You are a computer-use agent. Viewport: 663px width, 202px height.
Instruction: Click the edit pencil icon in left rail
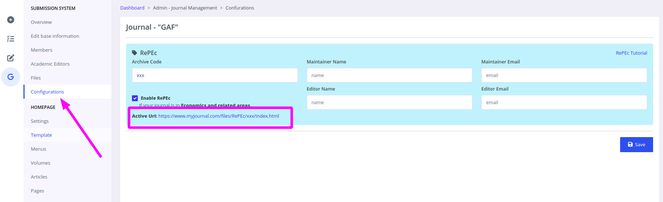[11, 58]
